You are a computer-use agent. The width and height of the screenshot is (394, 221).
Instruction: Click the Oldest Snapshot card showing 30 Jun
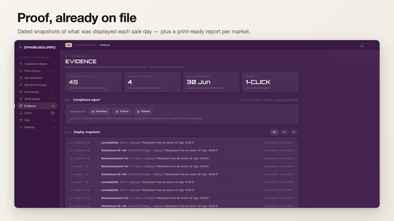(211, 82)
